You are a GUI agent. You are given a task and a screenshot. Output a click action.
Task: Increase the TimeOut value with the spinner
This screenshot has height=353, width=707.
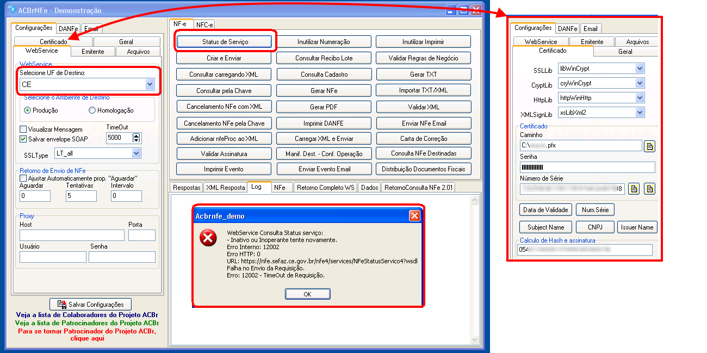tap(136, 135)
